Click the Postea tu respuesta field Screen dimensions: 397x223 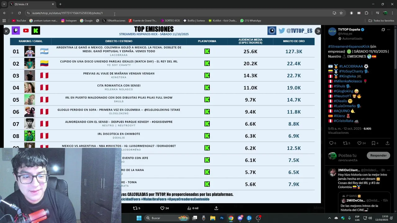pyautogui.click(x=347, y=157)
